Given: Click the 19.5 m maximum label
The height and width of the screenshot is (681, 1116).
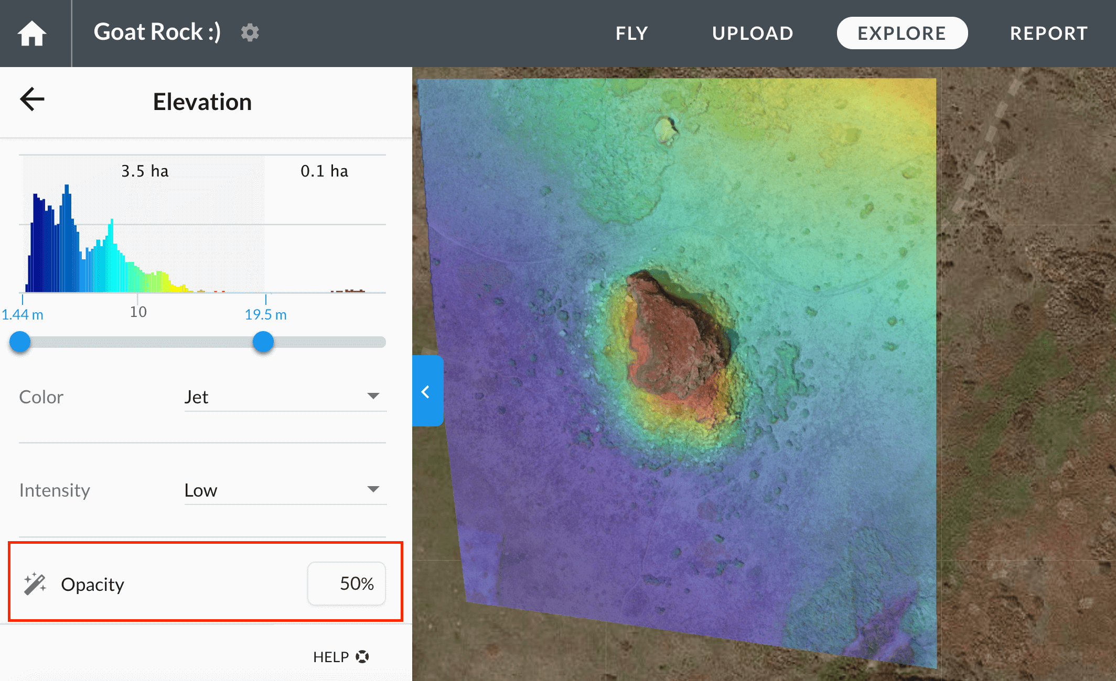Looking at the screenshot, I should pyautogui.click(x=266, y=314).
